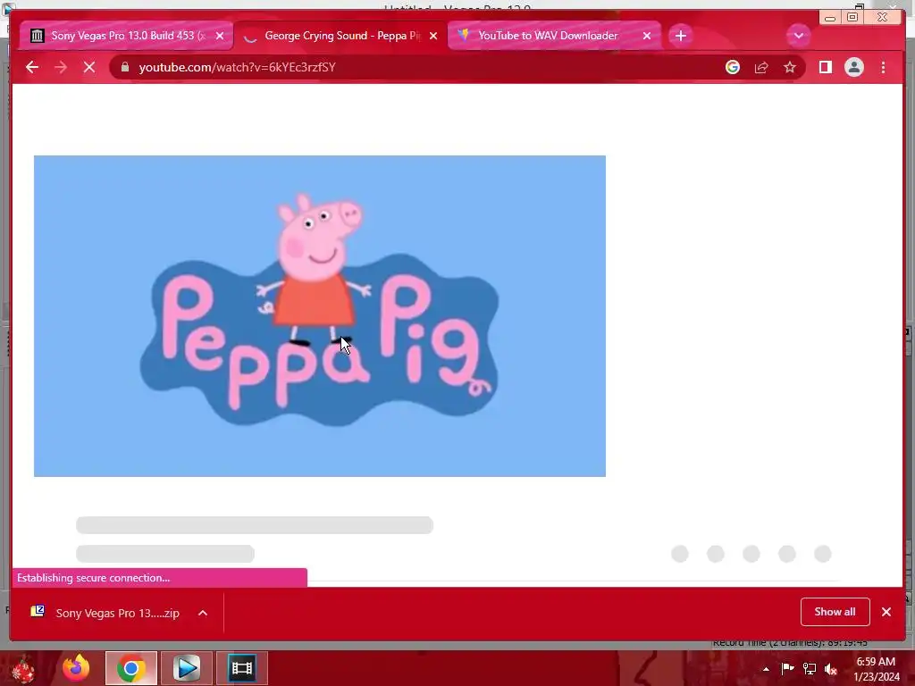Switch to Sony Vegas Pro 13.0 tab
Screen dimensions: 915x686
click(x=125, y=36)
